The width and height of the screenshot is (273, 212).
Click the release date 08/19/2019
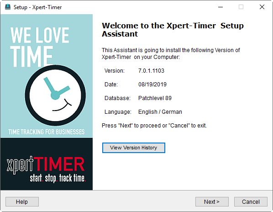(x=152, y=85)
